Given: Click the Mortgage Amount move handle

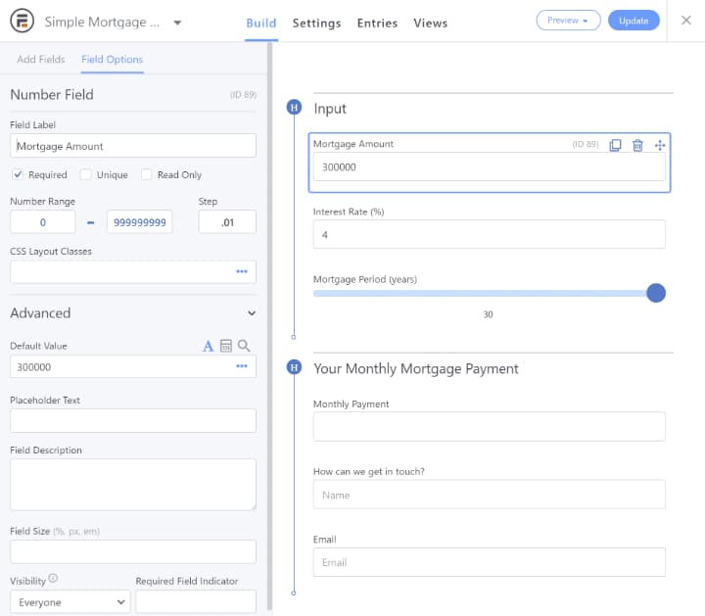Looking at the screenshot, I should (660, 145).
